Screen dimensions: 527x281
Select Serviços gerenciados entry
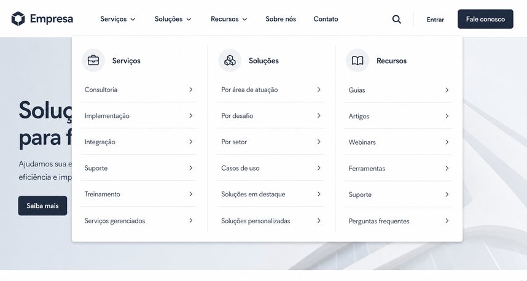[138, 221]
